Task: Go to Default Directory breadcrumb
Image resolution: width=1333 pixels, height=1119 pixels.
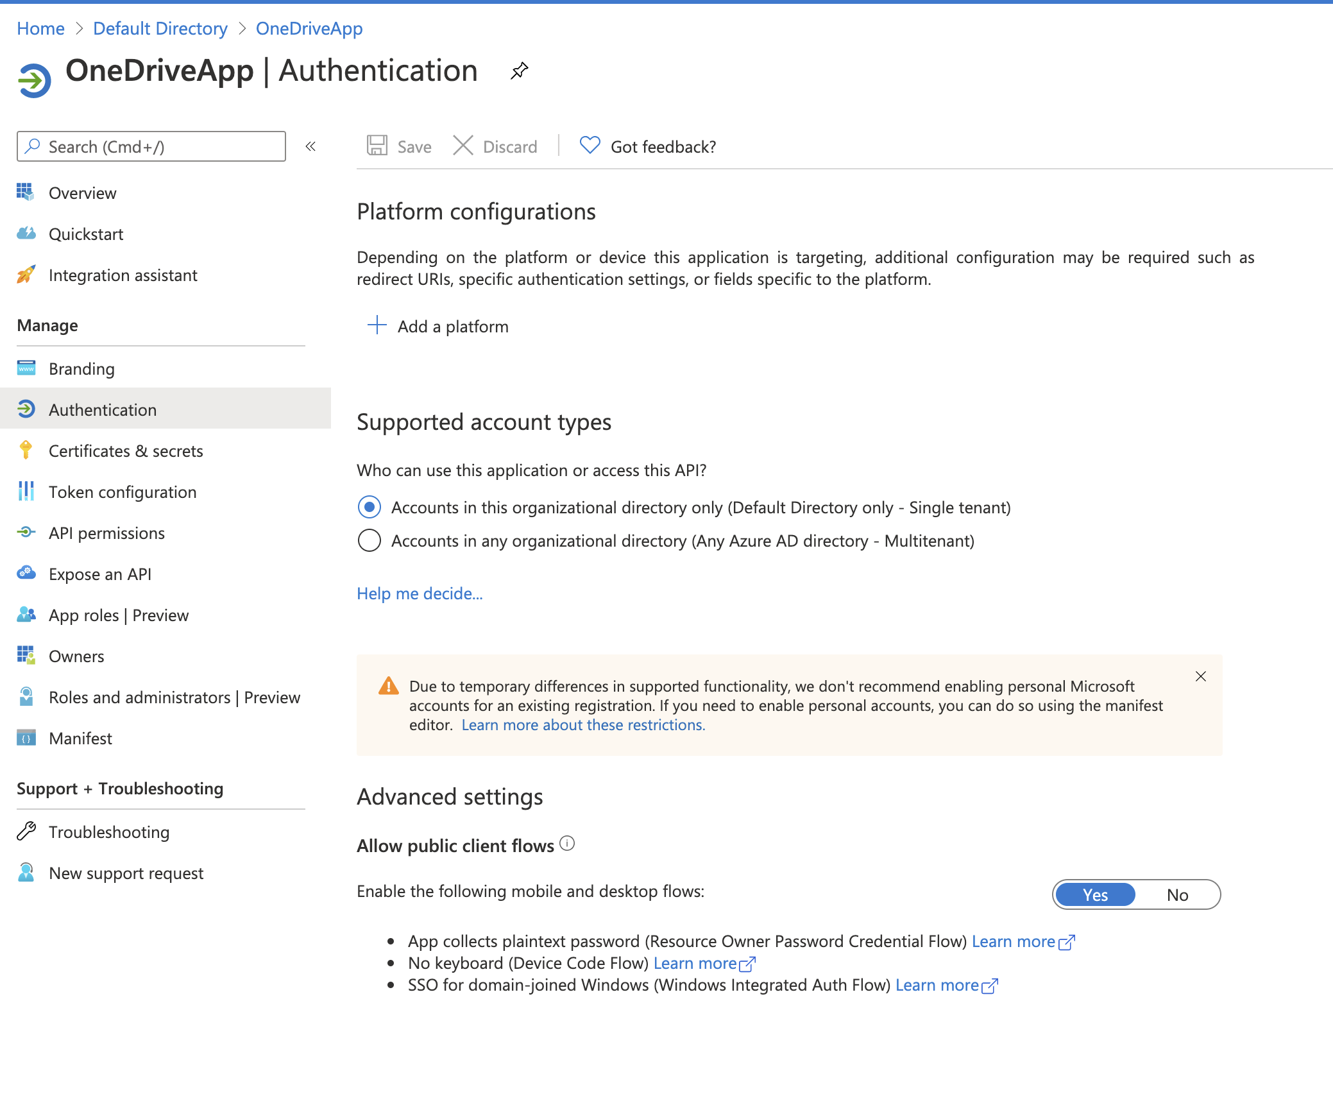Action: (x=160, y=28)
